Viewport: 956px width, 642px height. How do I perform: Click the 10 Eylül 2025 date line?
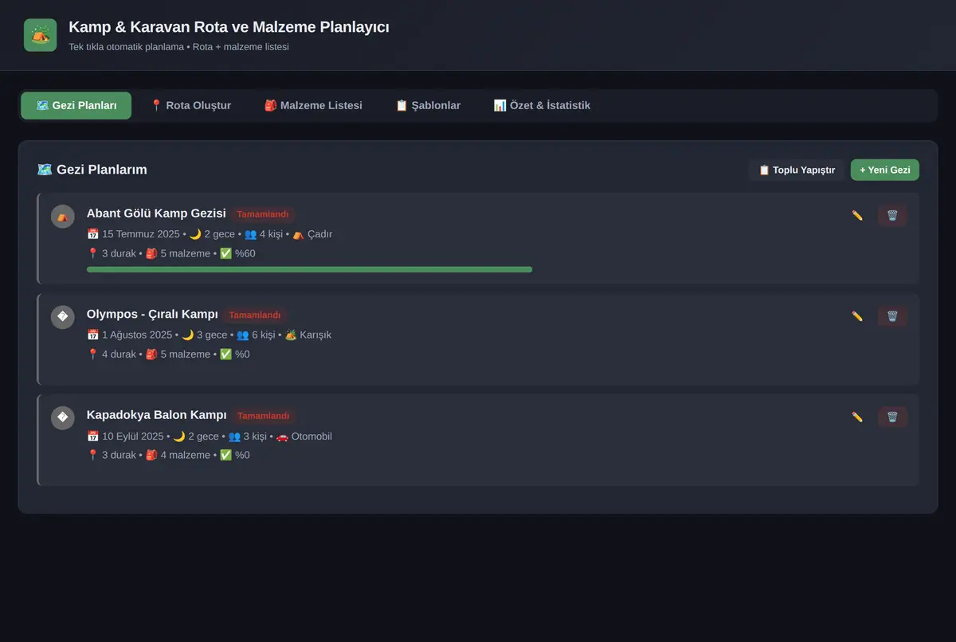[210, 436]
